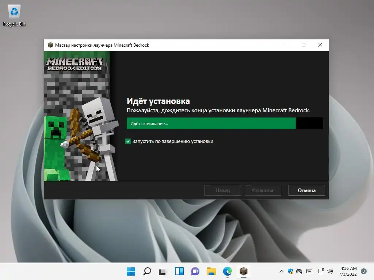The height and width of the screenshot is (280, 374).
Task: Click the "Идёт установка" heading
Action: (x=158, y=101)
